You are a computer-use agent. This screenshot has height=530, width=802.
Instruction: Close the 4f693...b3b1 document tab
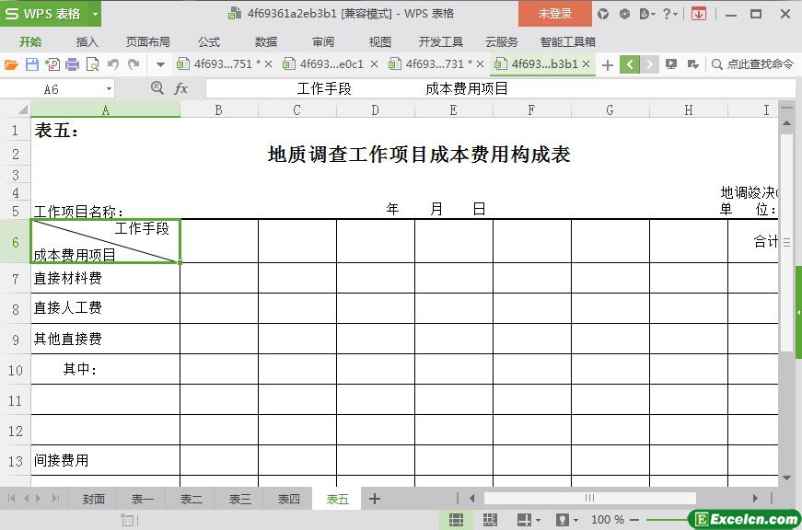pyautogui.click(x=587, y=63)
